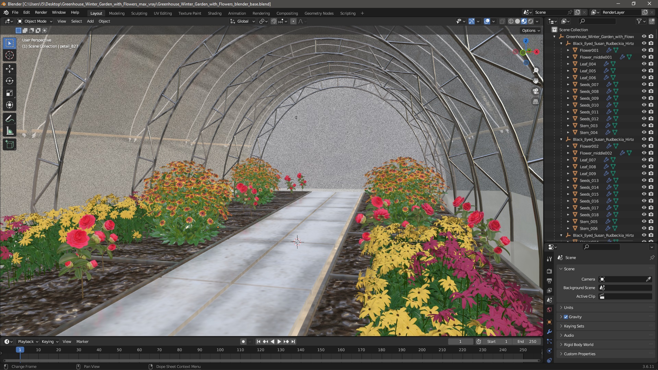Image resolution: width=658 pixels, height=370 pixels.
Task: Select the Move tool in toolbar
Action: coord(10,68)
